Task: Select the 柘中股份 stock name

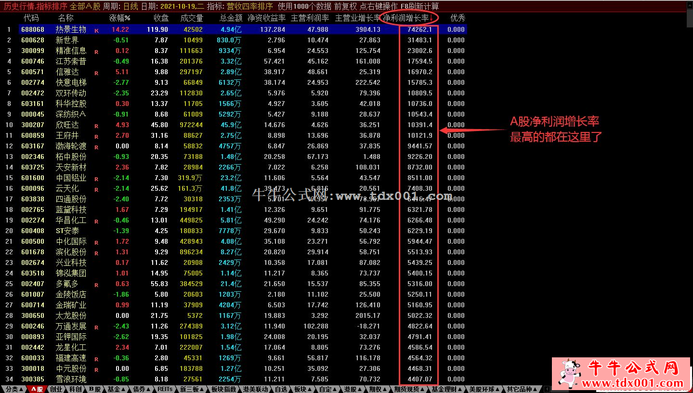Action: pyautogui.click(x=71, y=157)
